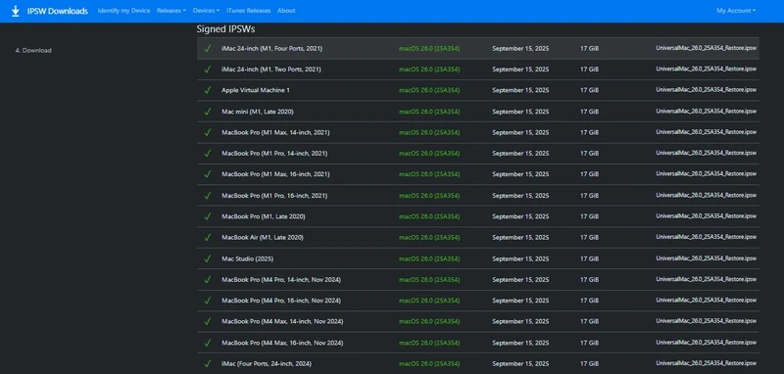The height and width of the screenshot is (374, 784).
Task: Click checkmark for Apple Virtual Machine 1
Action: tap(208, 90)
